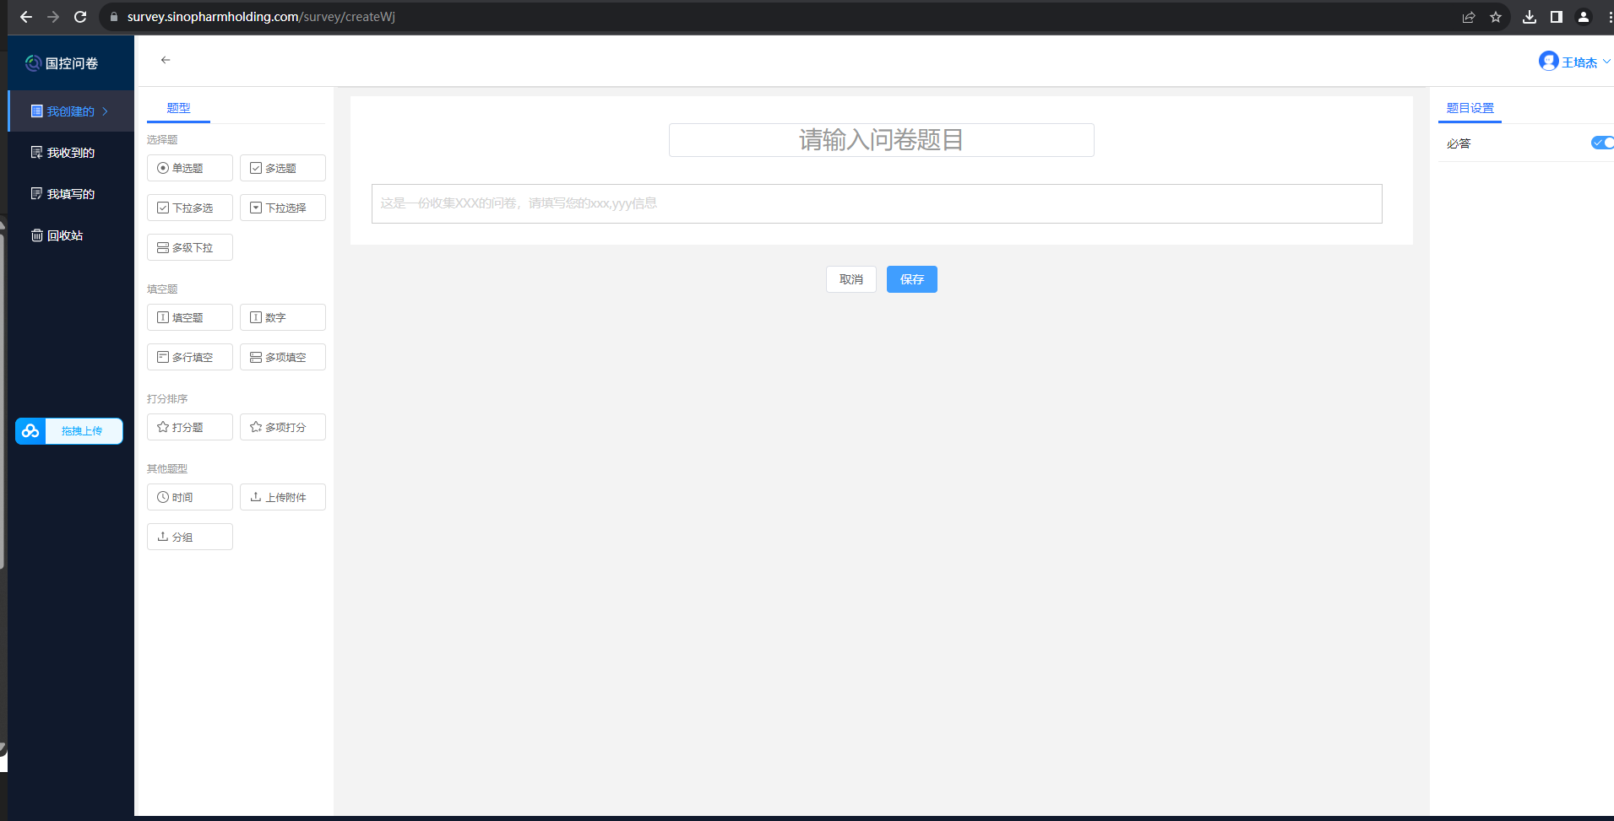Viewport: 1614px width, 821px height.
Task: Add a 下拉选择 question
Action: pyautogui.click(x=283, y=208)
